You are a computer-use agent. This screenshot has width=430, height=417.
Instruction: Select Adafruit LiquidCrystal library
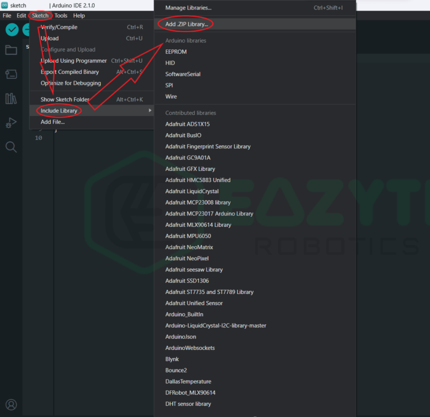[x=255, y=191]
